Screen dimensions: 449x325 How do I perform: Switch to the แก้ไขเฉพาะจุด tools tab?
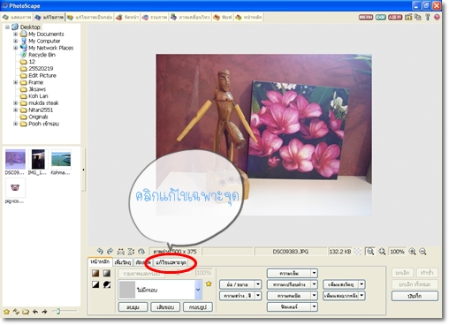click(x=171, y=262)
